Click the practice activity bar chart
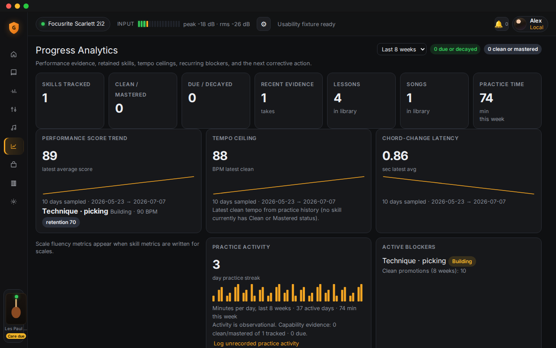Image resolution: width=556 pixels, height=348 pixels. 288,293
